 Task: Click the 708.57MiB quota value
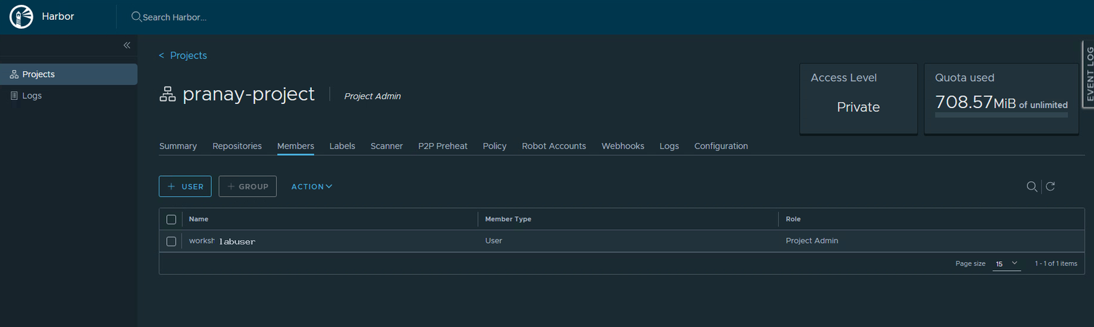click(976, 102)
